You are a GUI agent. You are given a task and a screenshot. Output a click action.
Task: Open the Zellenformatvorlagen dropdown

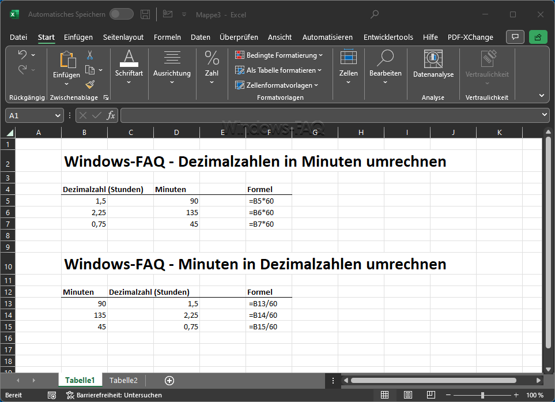[277, 85]
